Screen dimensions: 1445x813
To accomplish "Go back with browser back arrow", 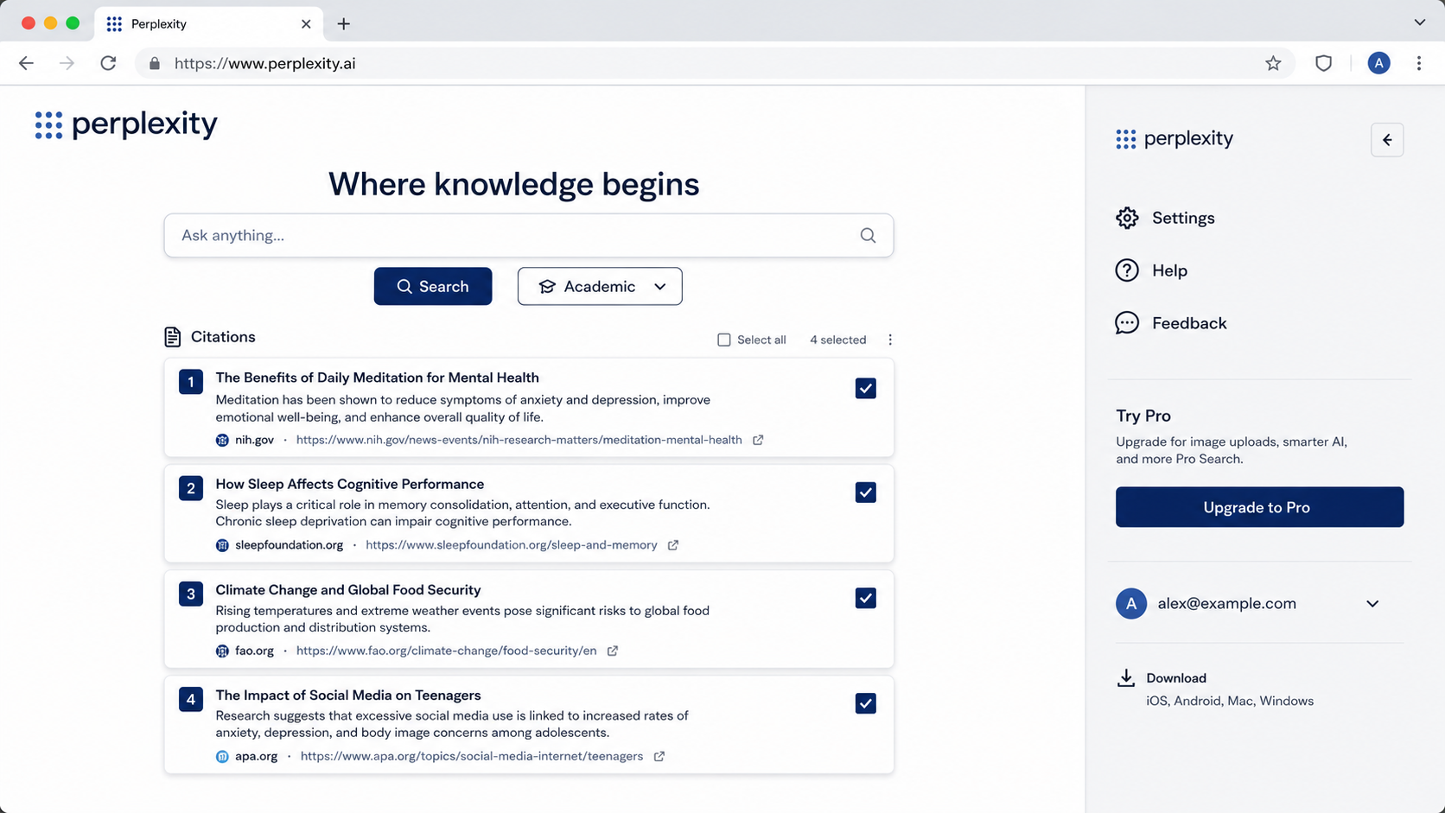I will [x=27, y=63].
